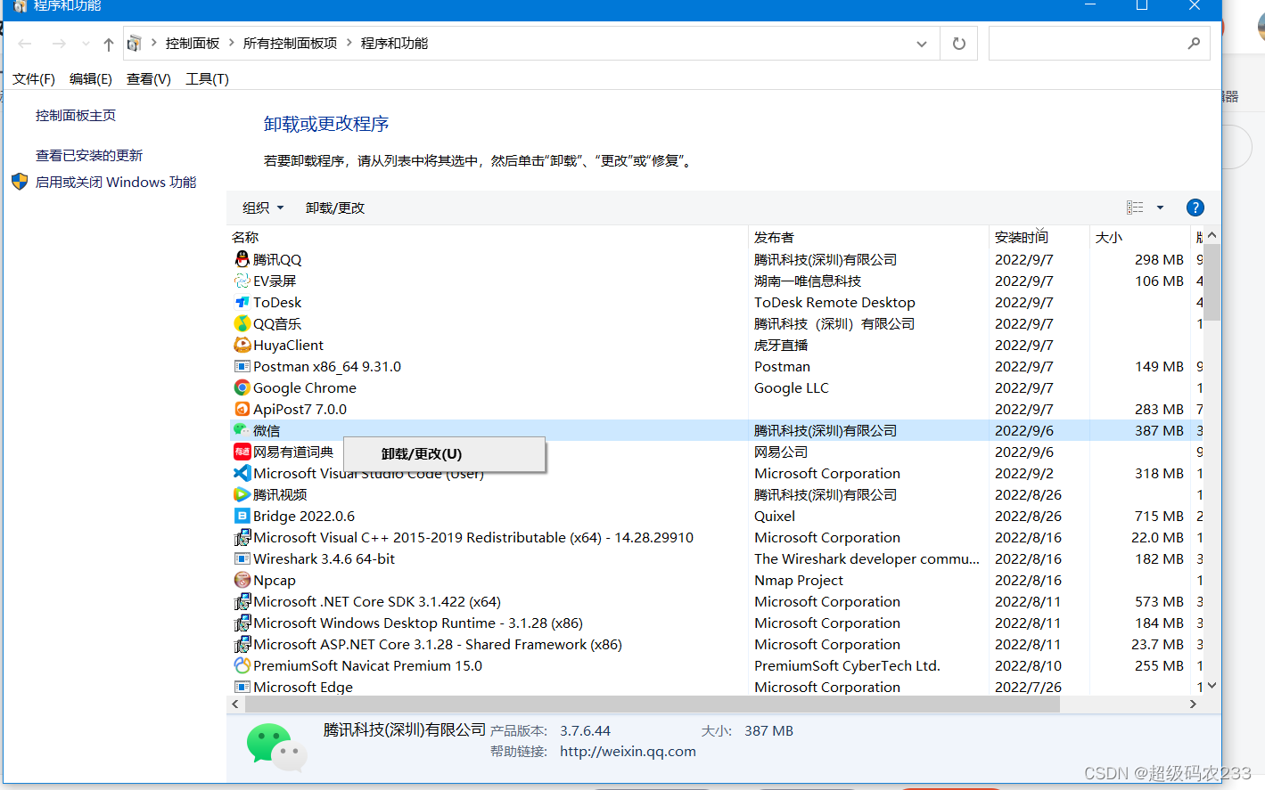Click the QQ音乐 app icon
Screen dimensions: 1265x790
242,323
